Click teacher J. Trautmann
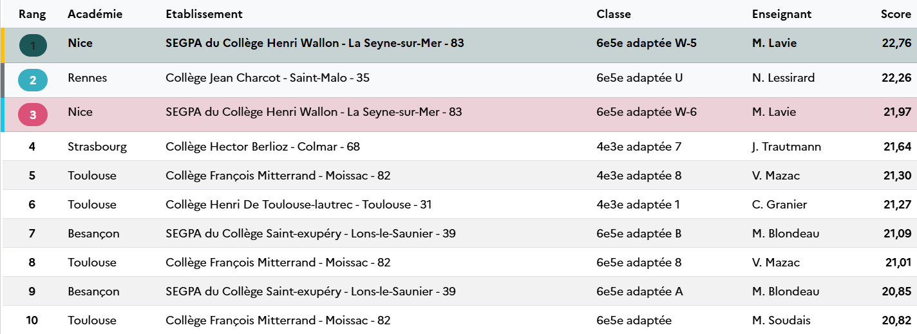 click(x=786, y=147)
